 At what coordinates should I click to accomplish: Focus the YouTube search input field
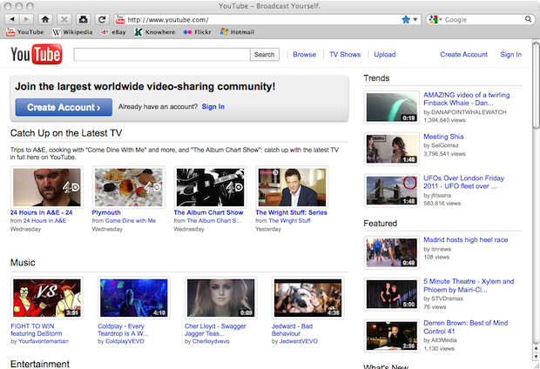point(162,54)
